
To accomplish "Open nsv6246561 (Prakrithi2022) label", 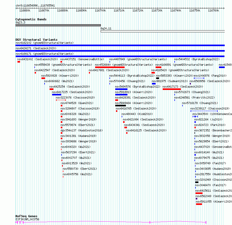I will point(194,98).
